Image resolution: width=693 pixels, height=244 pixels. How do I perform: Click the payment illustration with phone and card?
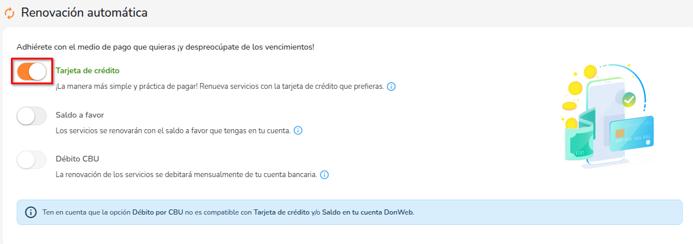click(607, 117)
